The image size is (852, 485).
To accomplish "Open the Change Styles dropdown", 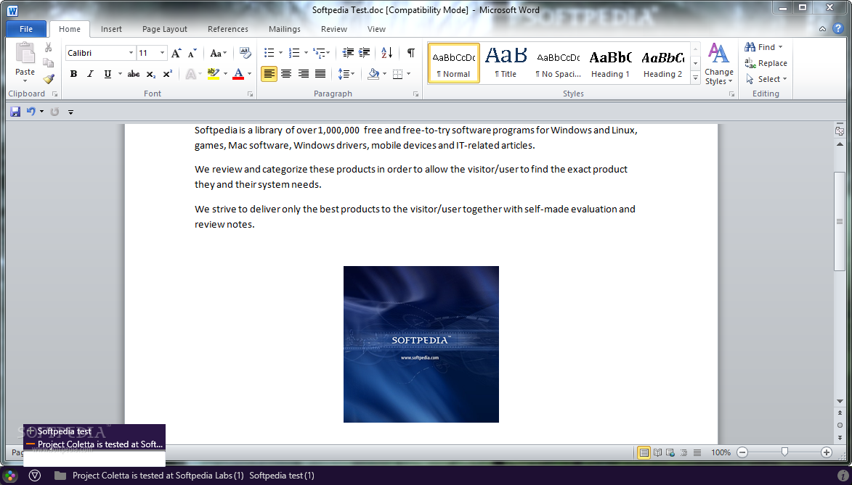I will coord(719,65).
